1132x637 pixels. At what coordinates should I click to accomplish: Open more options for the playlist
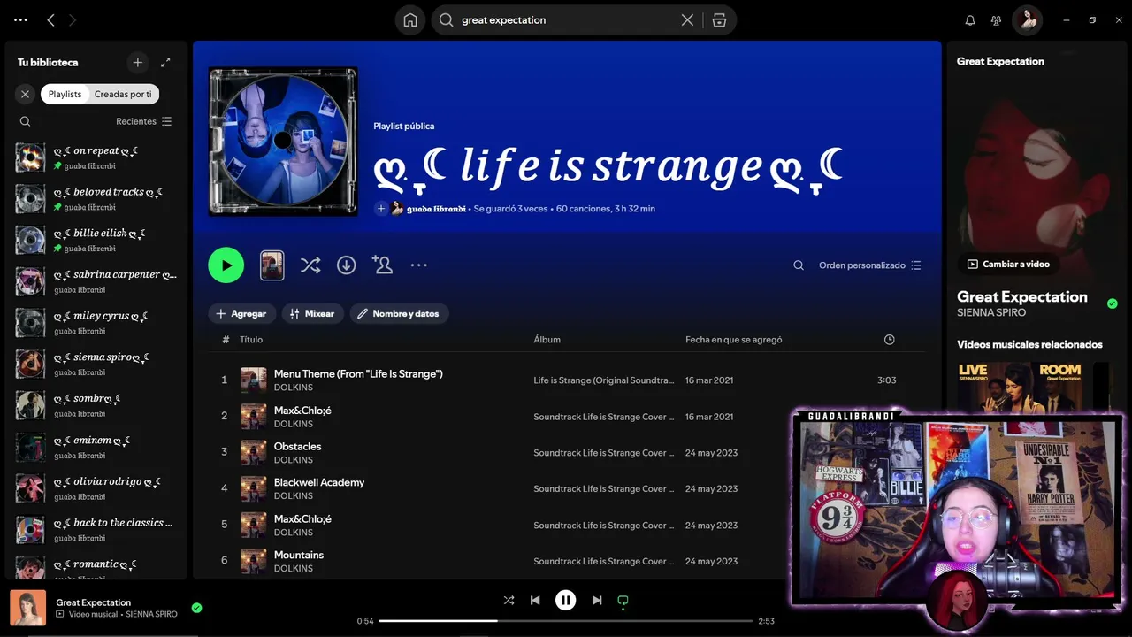pyautogui.click(x=418, y=265)
